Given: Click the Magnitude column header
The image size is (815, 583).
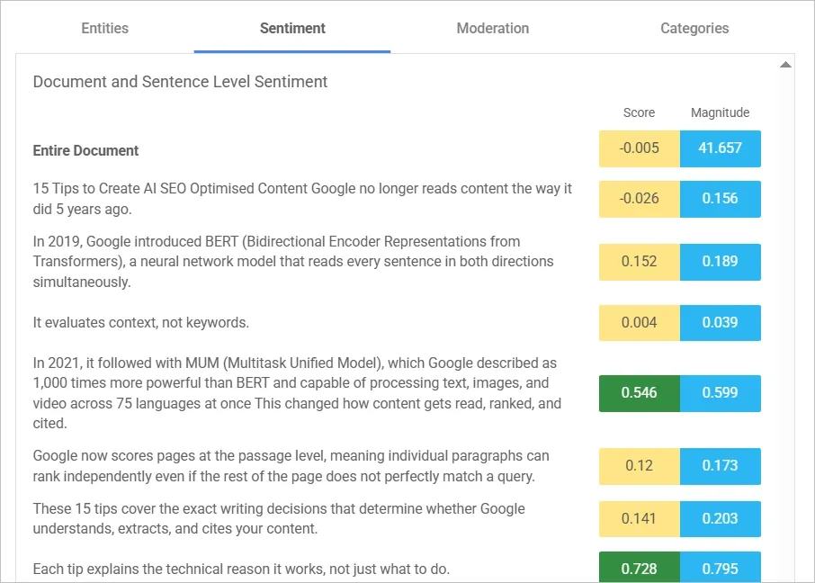Looking at the screenshot, I should (720, 112).
